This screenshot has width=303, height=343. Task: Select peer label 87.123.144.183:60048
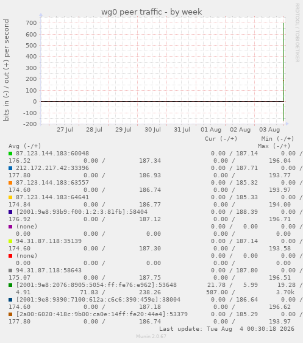pos(52,154)
